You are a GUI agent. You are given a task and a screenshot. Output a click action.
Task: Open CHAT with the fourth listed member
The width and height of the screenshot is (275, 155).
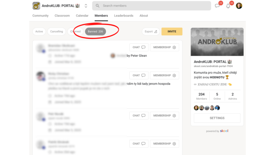[139, 144]
